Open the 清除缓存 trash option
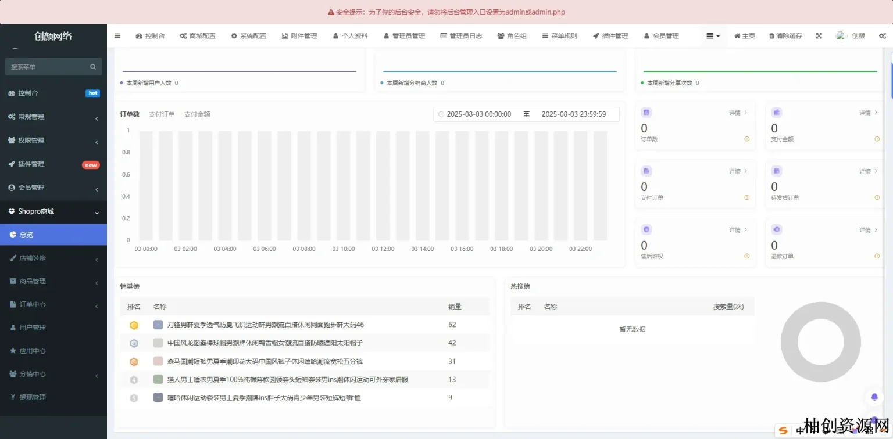This screenshot has height=439, width=893. 785,35
